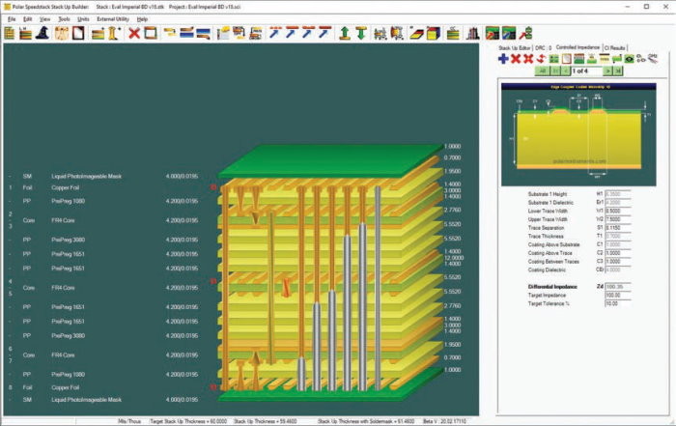This screenshot has width=676, height=426.
Task: Click the first toolbar icon showing a layer stack
Action: 10,33
